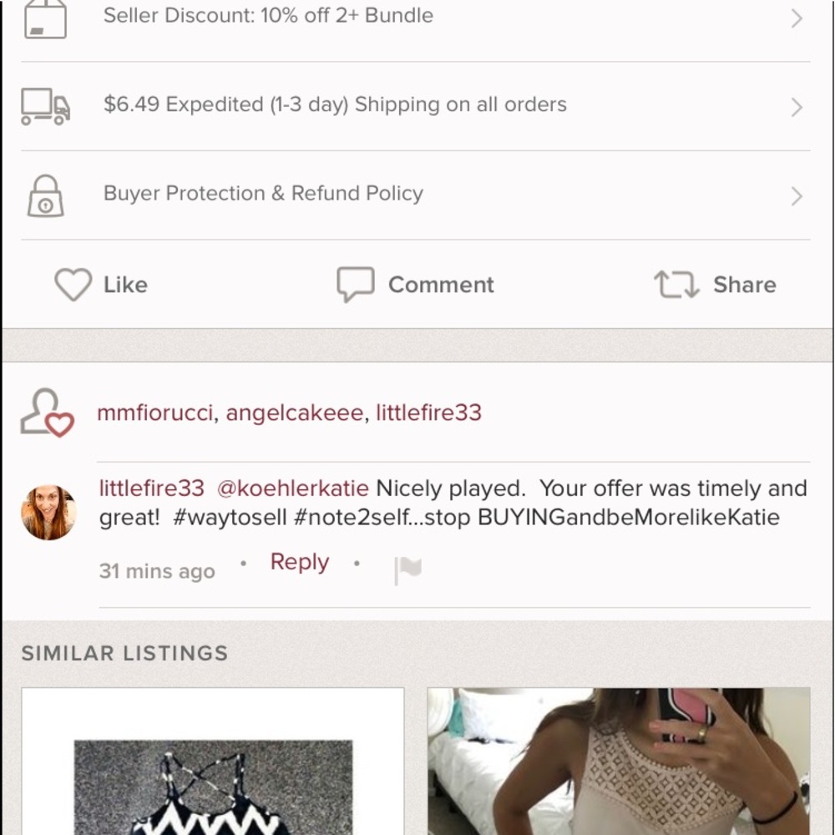The height and width of the screenshot is (835, 835).
Task: Expand Seller Discount bundle details
Action: point(796,18)
